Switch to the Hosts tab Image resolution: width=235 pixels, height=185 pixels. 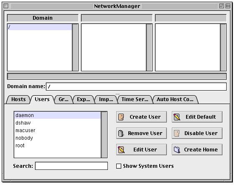point(18,99)
